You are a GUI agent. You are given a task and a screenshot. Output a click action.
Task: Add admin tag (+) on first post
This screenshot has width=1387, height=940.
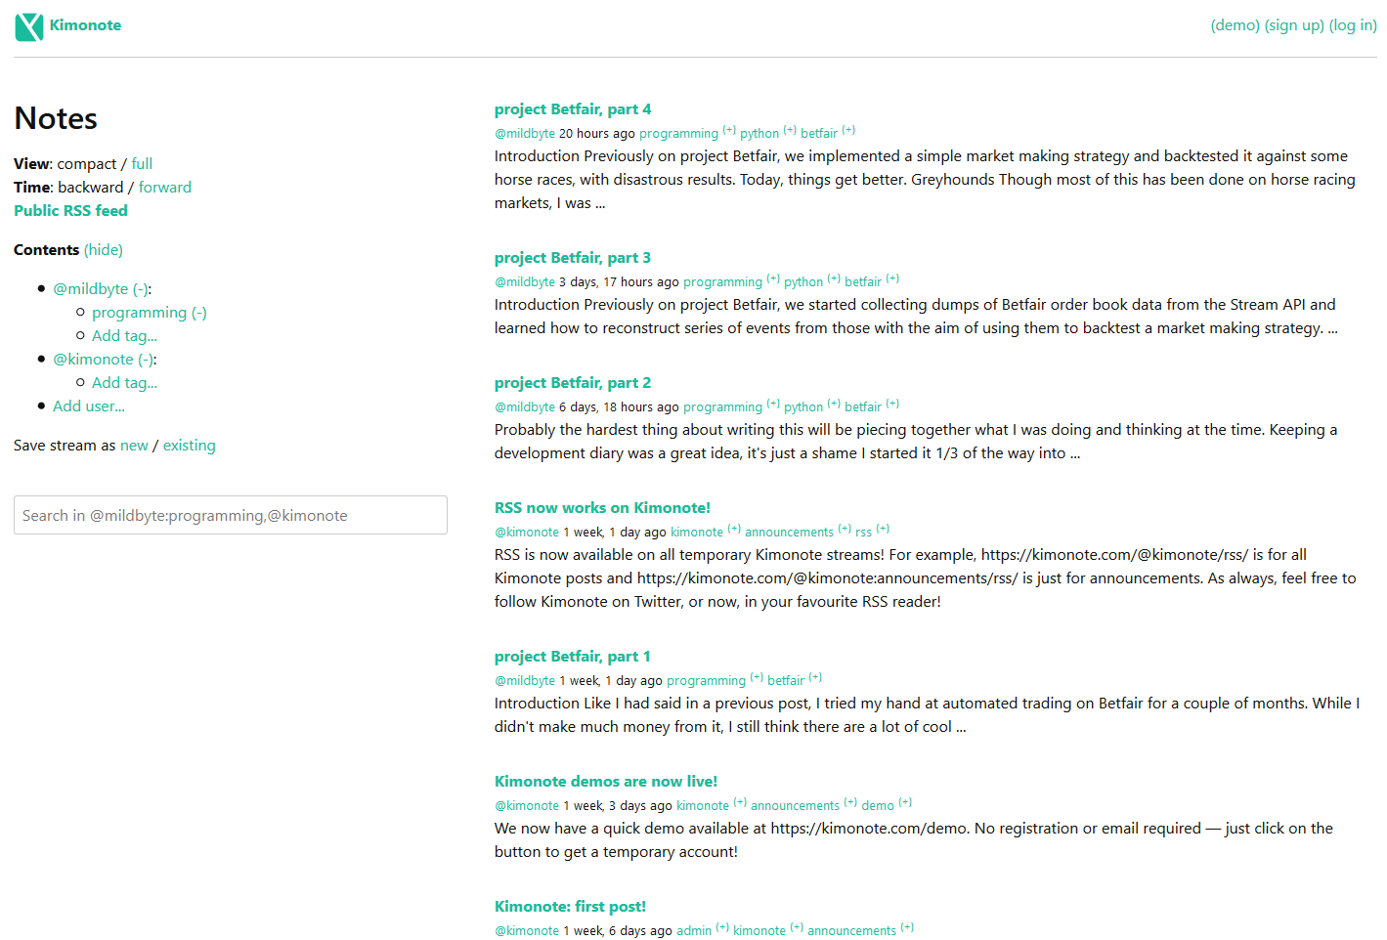coord(722,927)
